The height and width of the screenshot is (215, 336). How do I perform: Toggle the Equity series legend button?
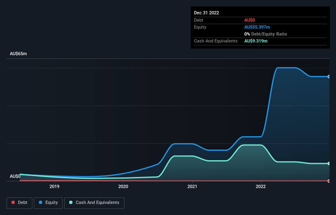pyautogui.click(x=48, y=203)
